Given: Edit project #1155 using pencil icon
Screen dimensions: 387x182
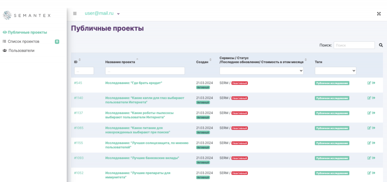Looking at the screenshot, I should click(x=369, y=143).
